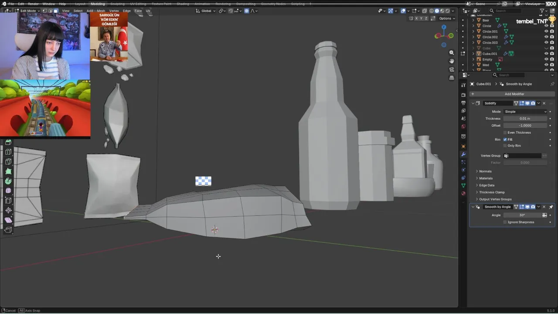
Task: Collapse the Solidify modifier panel
Action: [473, 103]
